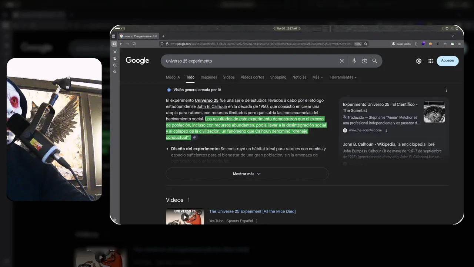Play the Universe 25 video thumbnail
474x267 pixels.
click(185, 217)
